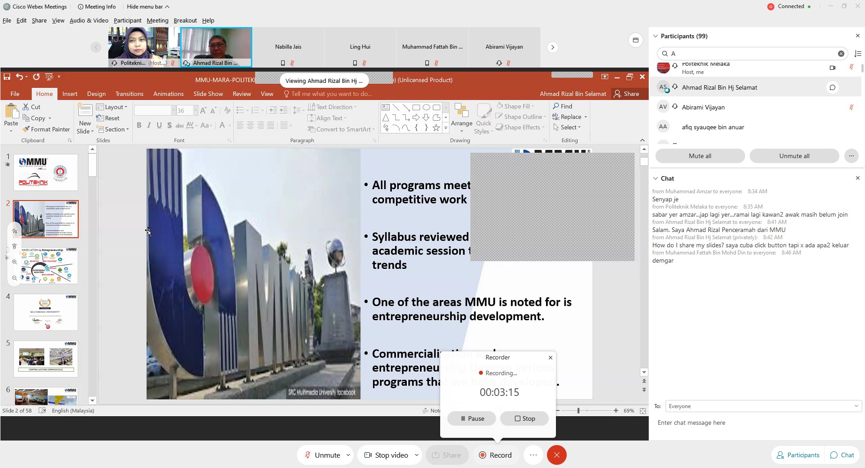The height and width of the screenshot is (468, 865).
Task: Open participant panel more options ellipsis
Action: point(851,156)
